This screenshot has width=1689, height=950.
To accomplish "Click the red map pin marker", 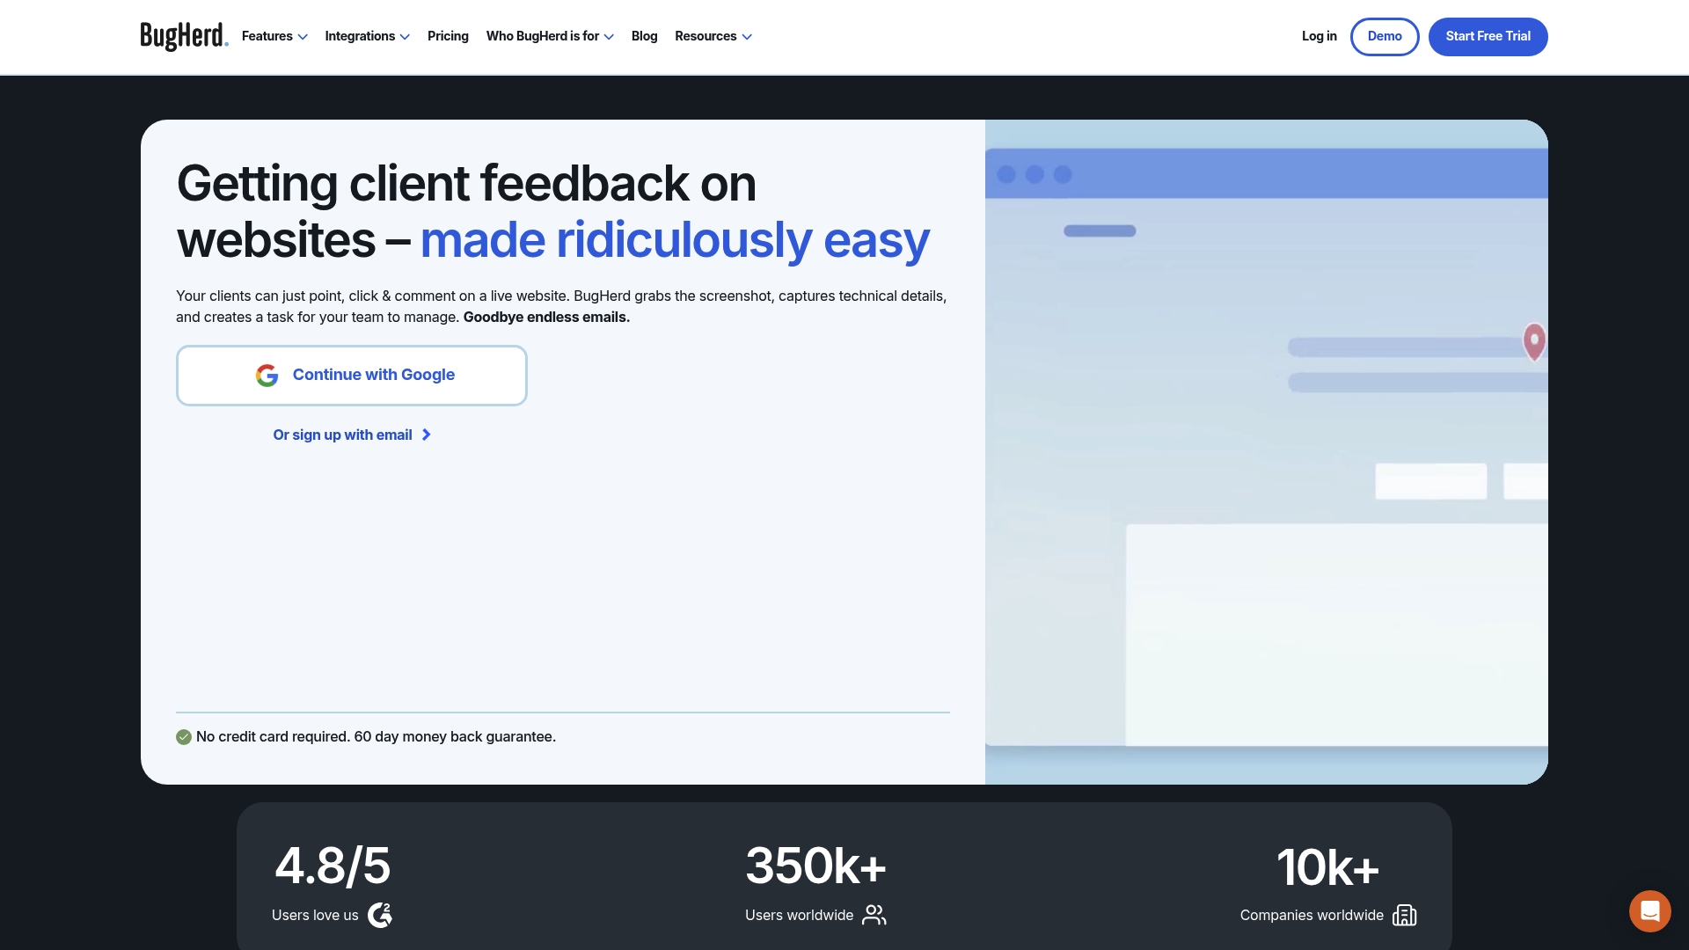I will pos(1534,342).
